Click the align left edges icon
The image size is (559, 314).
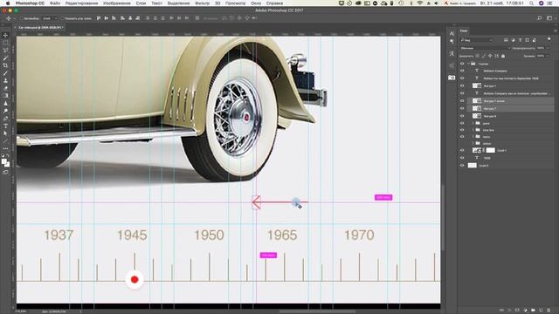pyautogui.click(x=122, y=18)
